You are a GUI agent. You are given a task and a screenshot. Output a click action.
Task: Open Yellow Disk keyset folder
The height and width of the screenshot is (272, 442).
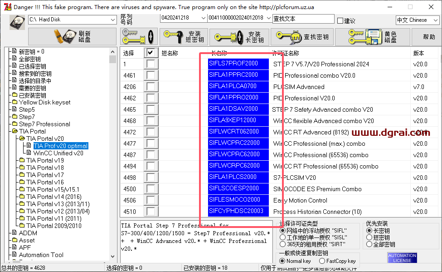44,102
